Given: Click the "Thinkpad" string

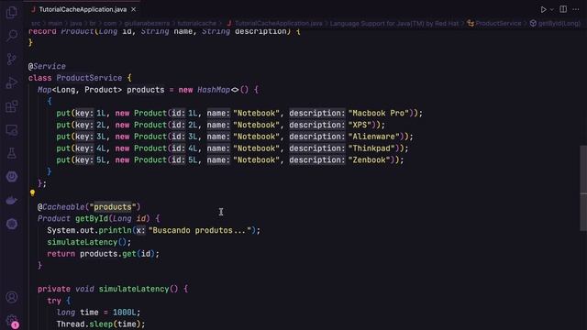Looking at the screenshot, I should coord(371,148).
